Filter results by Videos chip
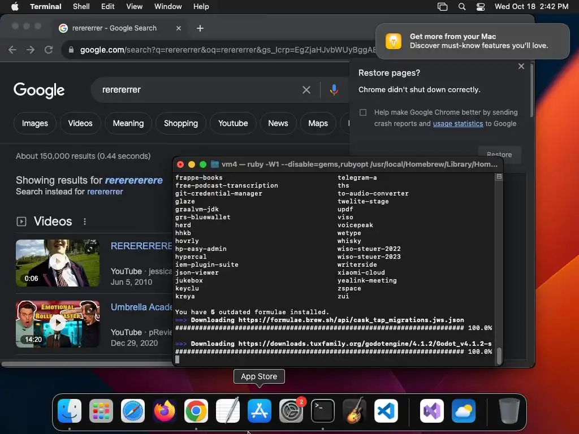 (80, 123)
